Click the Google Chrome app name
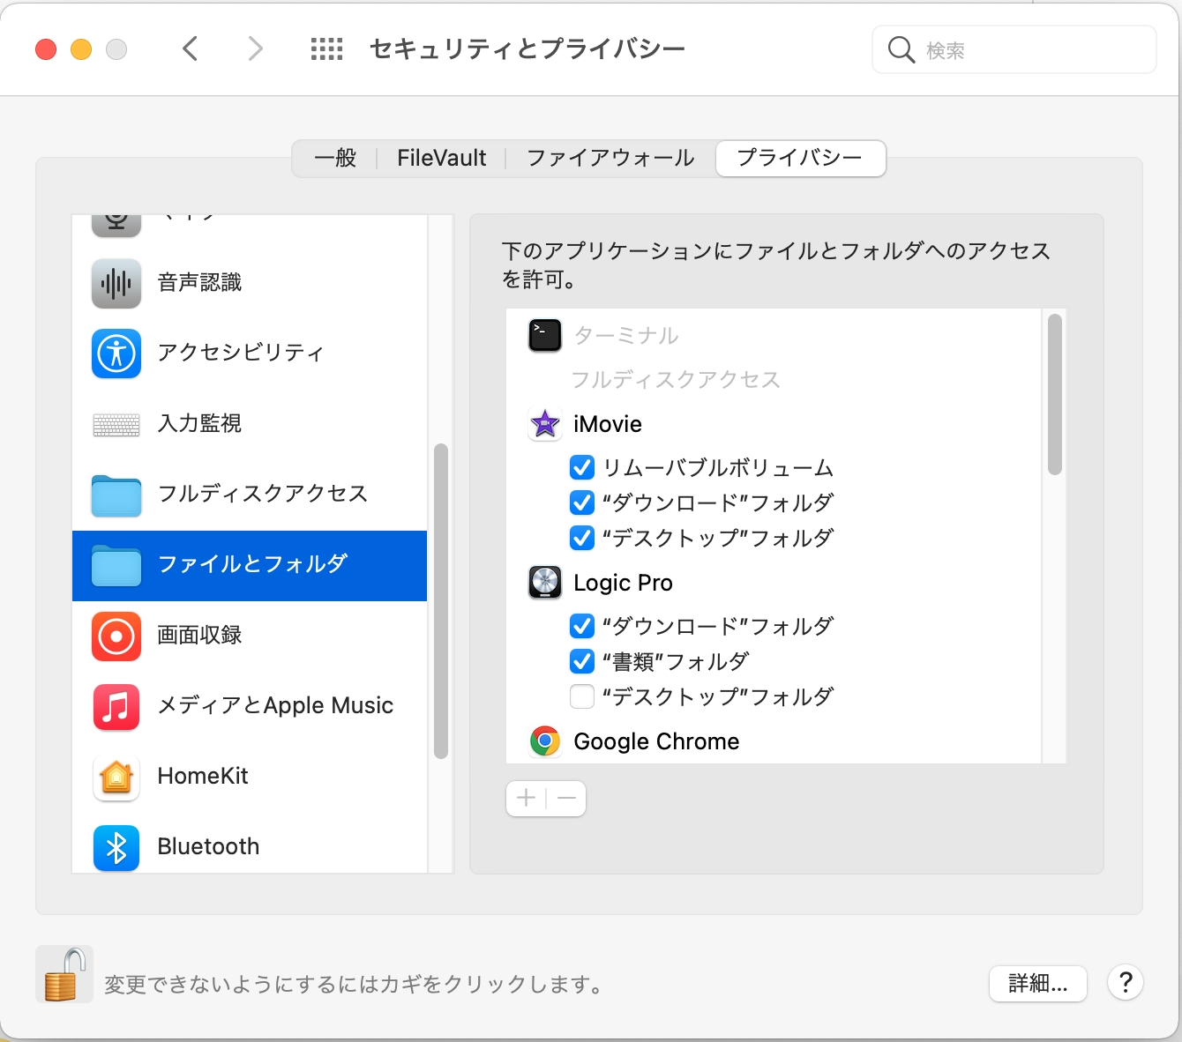 656,741
